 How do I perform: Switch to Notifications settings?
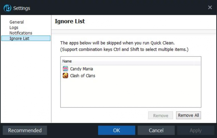(21, 33)
